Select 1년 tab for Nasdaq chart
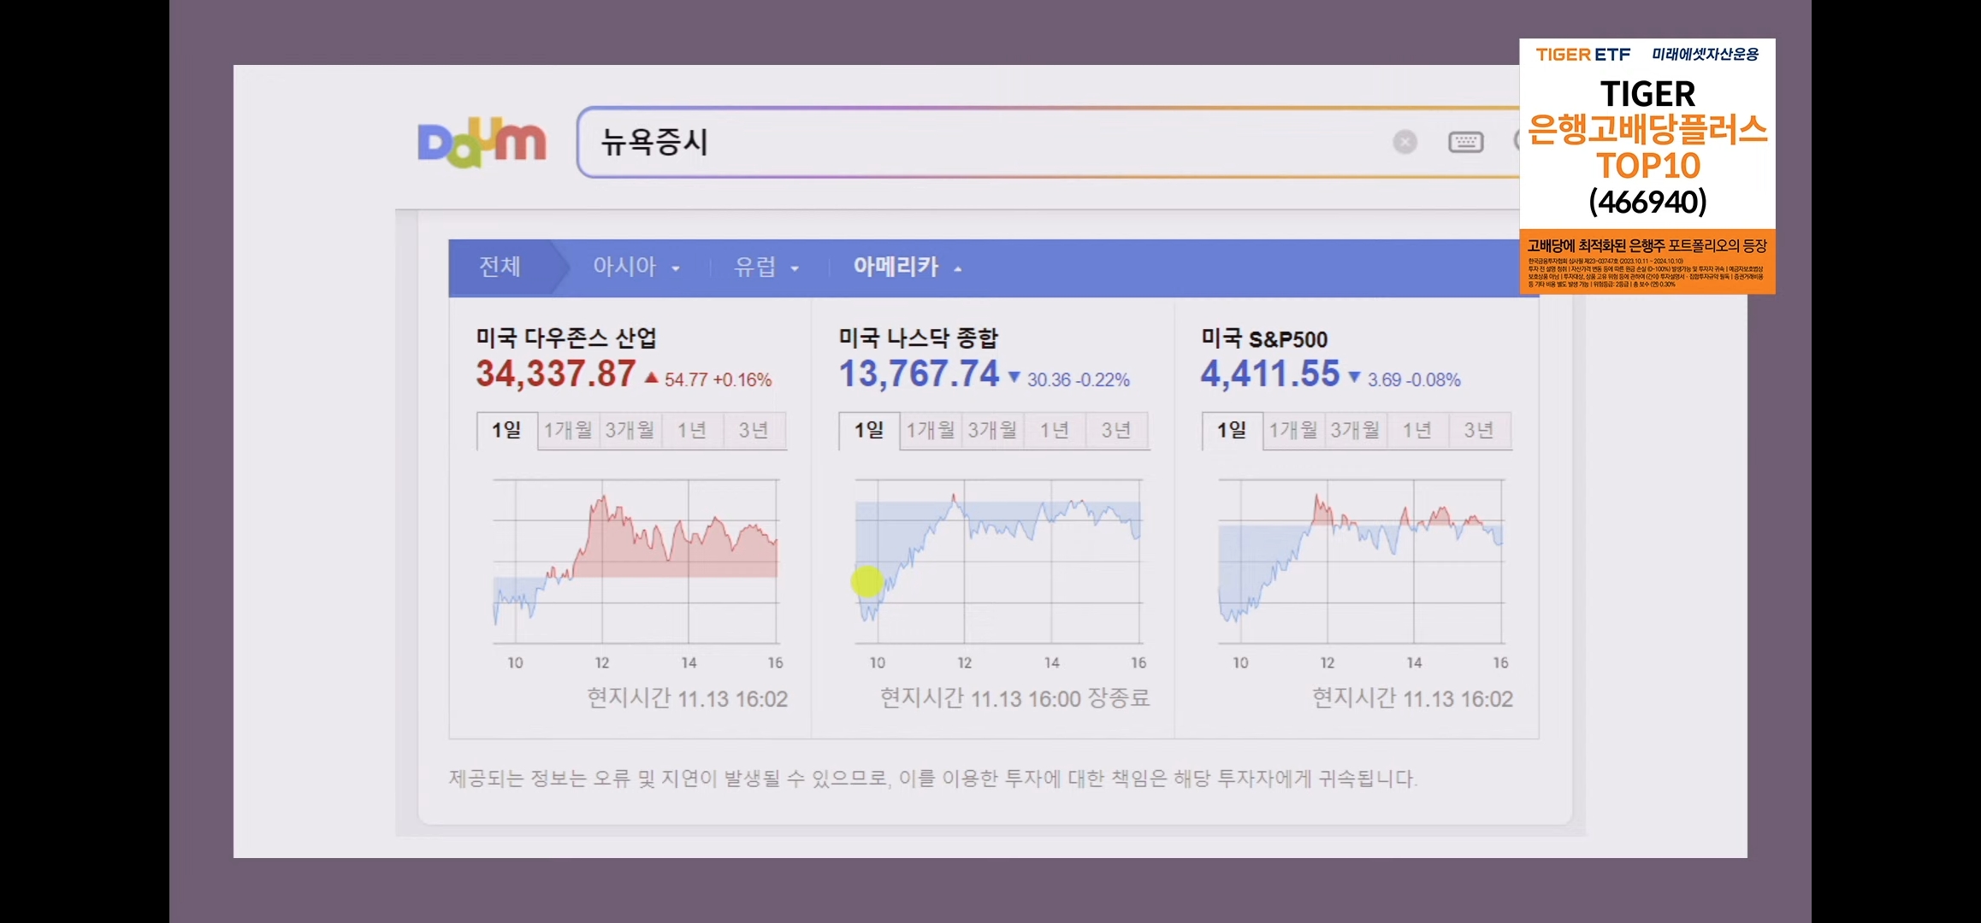The height and width of the screenshot is (923, 1981). (1055, 430)
